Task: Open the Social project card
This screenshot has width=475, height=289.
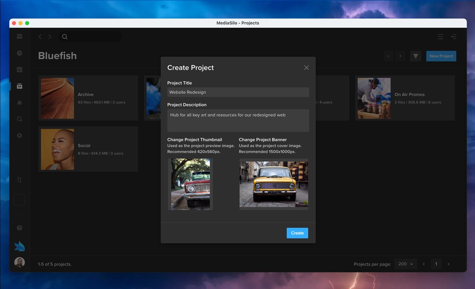Action: click(88, 149)
